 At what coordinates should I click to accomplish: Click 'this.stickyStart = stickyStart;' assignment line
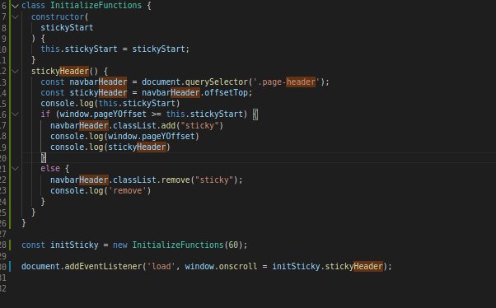click(115, 49)
